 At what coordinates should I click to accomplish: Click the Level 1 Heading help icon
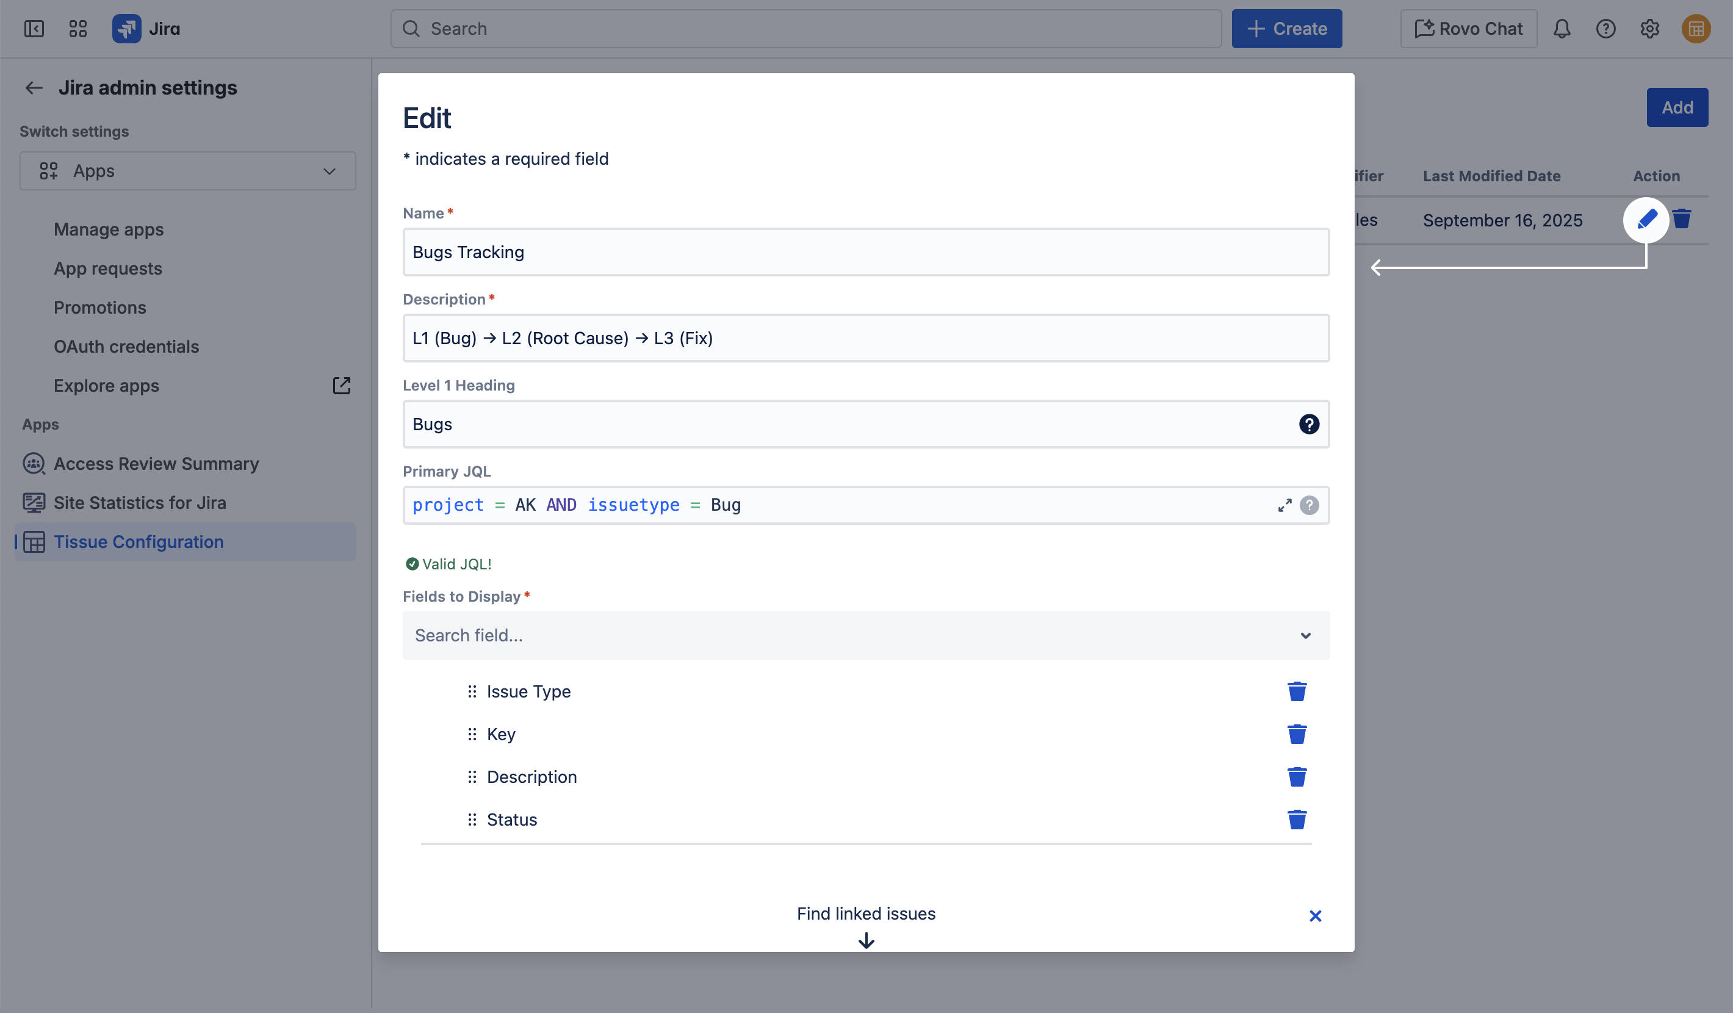coord(1309,424)
